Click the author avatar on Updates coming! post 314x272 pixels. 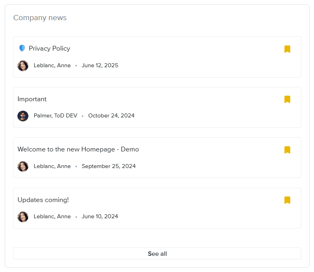(x=23, y=217)
